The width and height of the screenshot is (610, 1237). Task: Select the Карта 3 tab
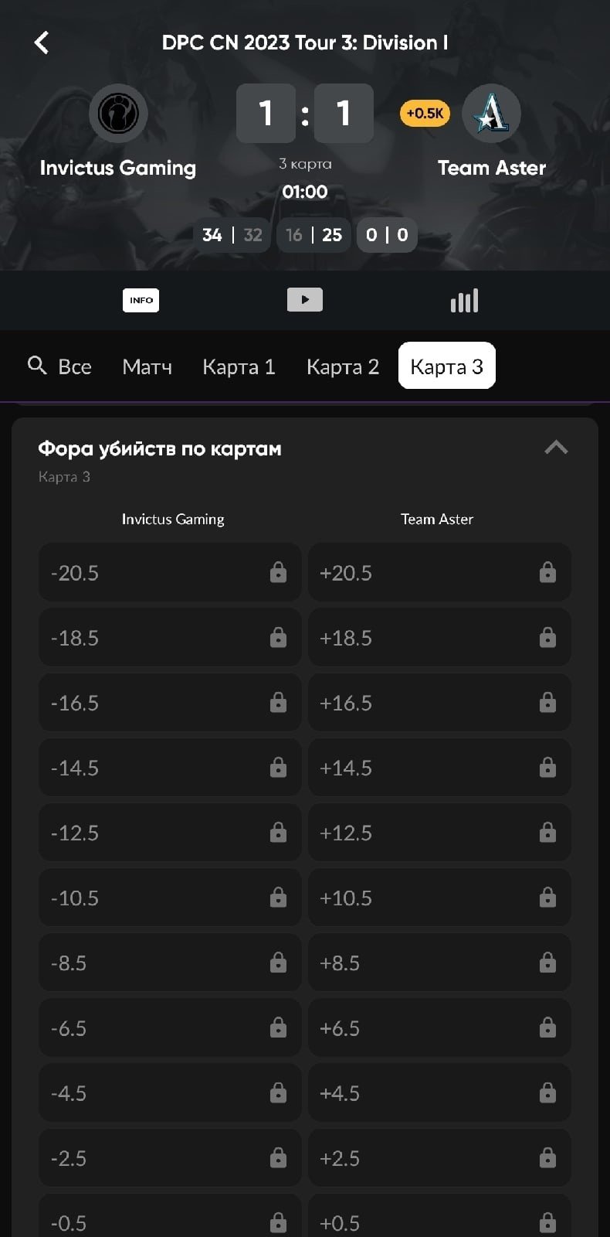446,366
